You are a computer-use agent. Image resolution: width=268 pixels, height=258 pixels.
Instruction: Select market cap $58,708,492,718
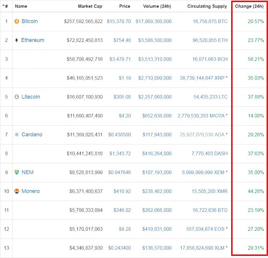coord(85,59)
